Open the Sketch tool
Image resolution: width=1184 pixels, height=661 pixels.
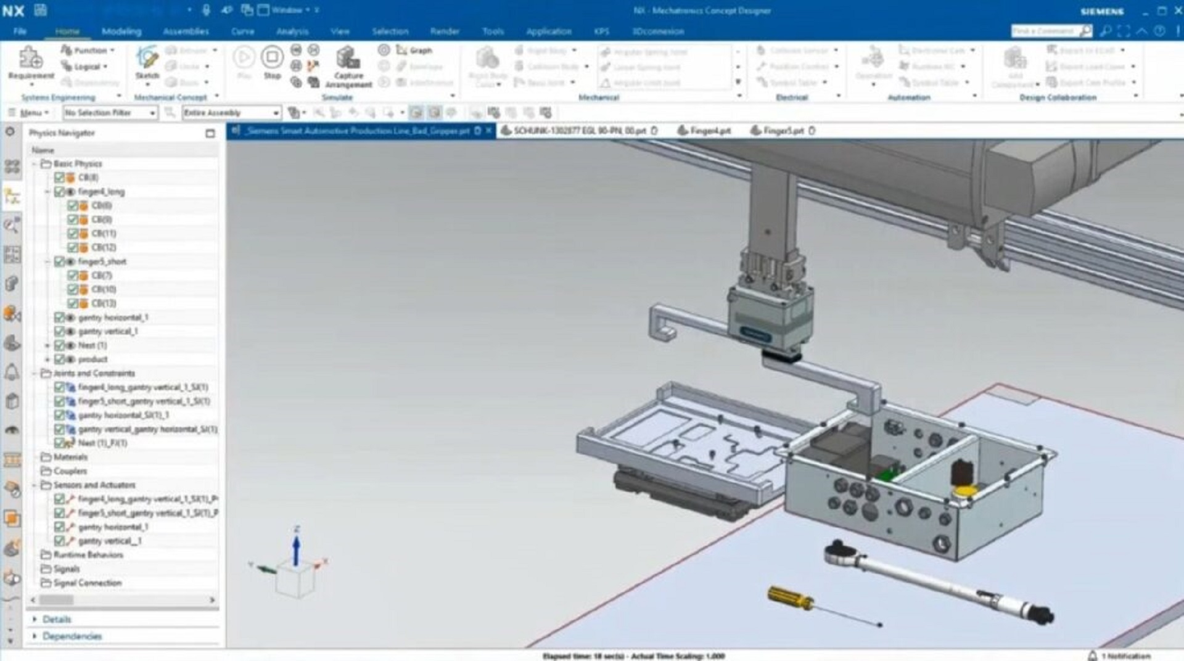point(147,59)
